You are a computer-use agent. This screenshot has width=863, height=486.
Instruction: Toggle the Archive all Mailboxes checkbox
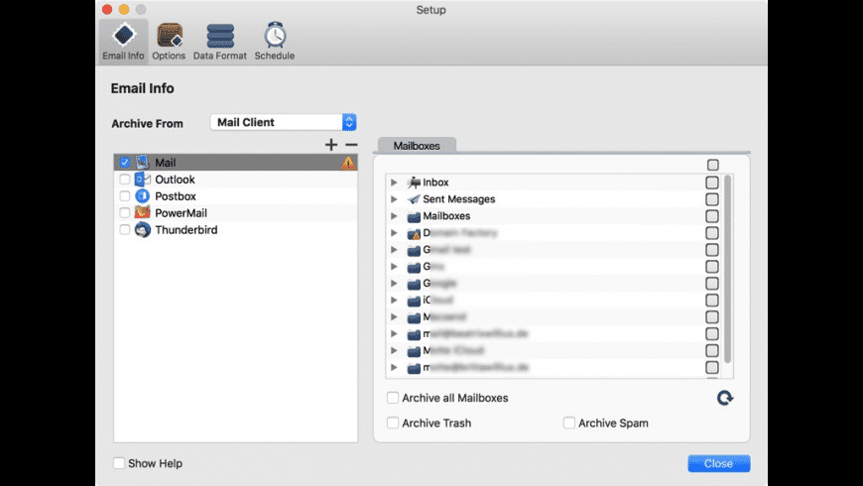coord(394,398)
